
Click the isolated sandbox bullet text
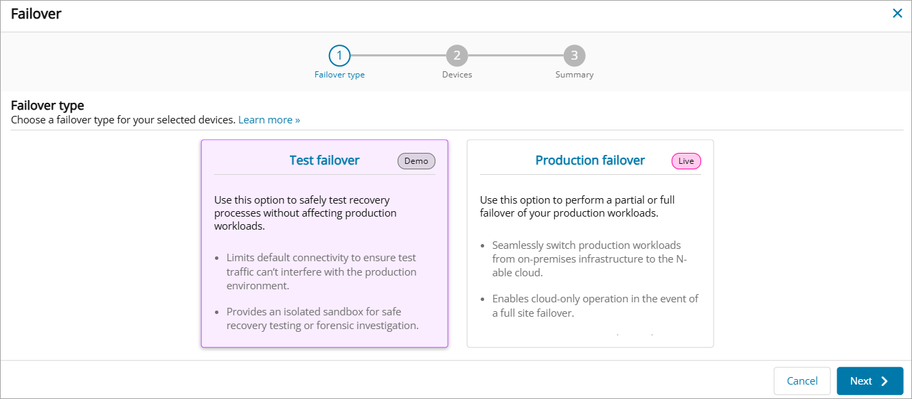pos(323,319)
